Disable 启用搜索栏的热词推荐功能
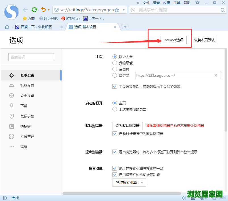The width and height of the screenshot is (228, 201). [x=115, y=175]
